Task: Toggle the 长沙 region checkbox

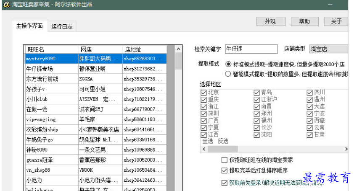Action: [x=256, y=128]
